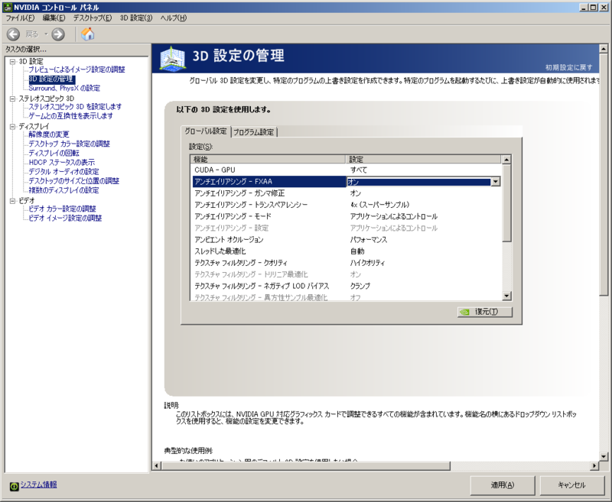Click the 設定 column header

click(423, 160)
